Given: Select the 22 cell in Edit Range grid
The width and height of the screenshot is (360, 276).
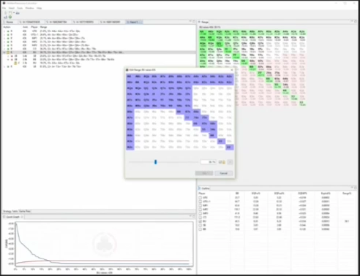Looking at the screenshot, I should (230, 147).
